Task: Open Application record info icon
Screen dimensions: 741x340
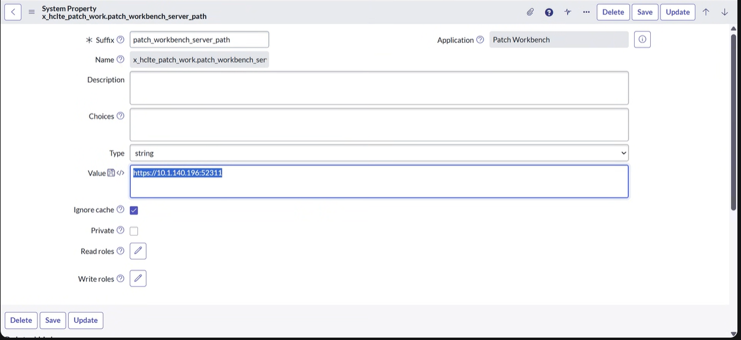Action: 642,39
